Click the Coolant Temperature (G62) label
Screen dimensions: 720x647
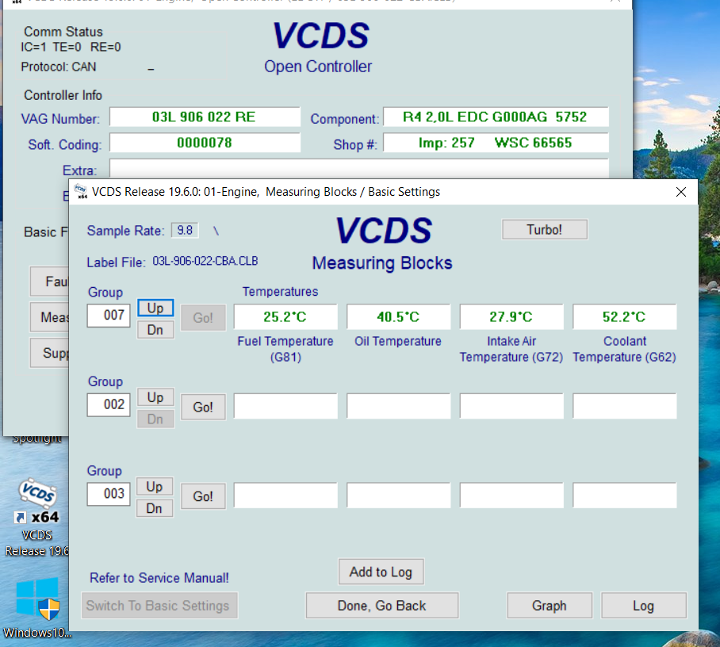[625, 349]
